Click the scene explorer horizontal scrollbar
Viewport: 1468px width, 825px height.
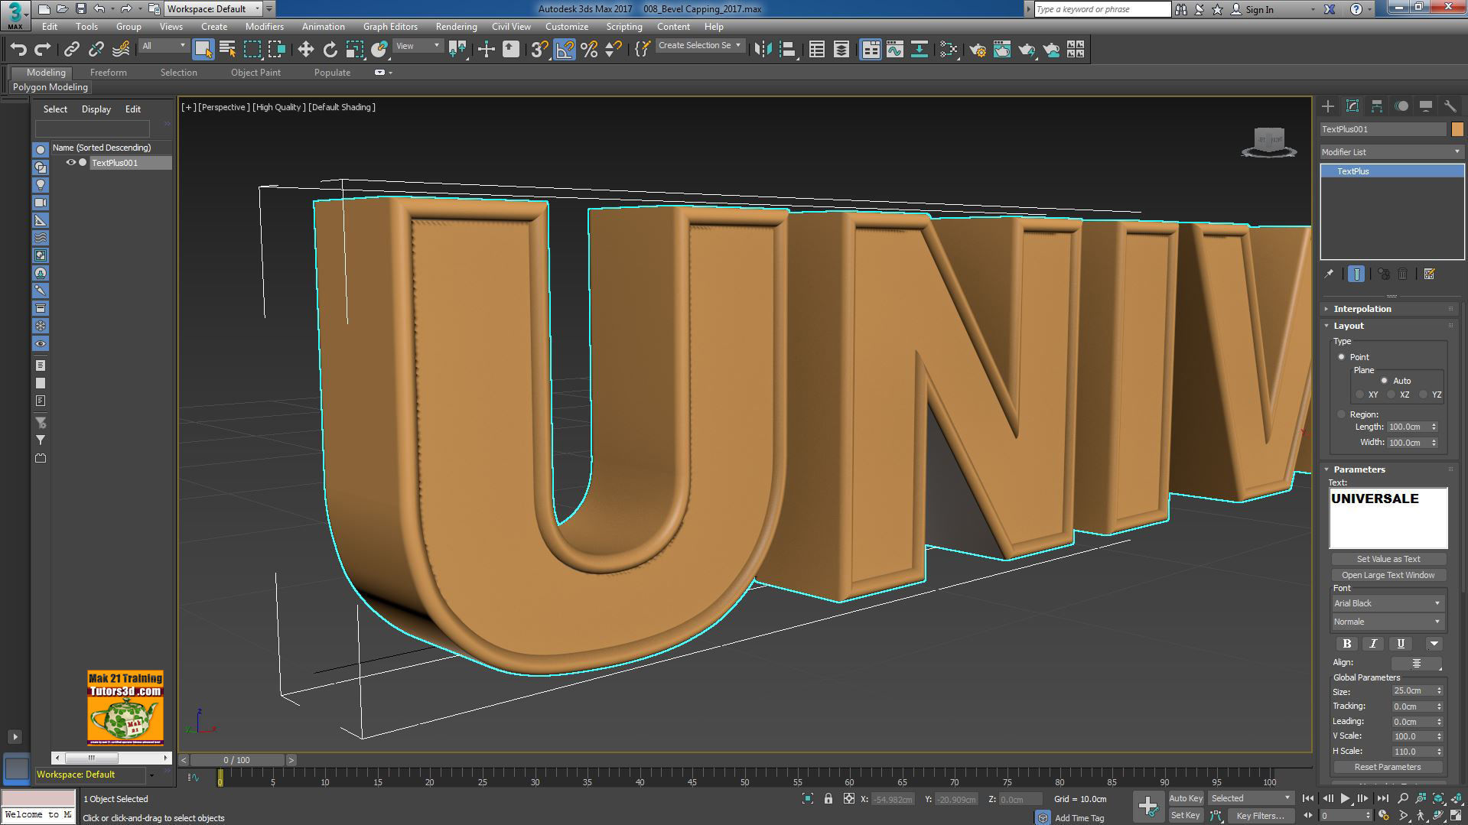[x=111, y=758]
